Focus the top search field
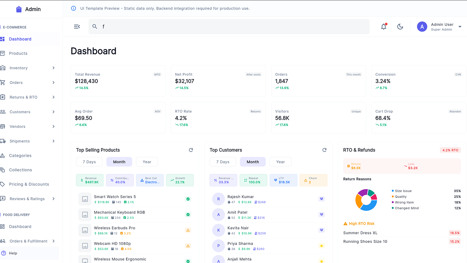The height and width of the screenshot is (263, 467). pos(229,27)
